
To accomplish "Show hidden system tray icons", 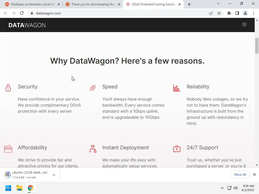I will [222, 188].
